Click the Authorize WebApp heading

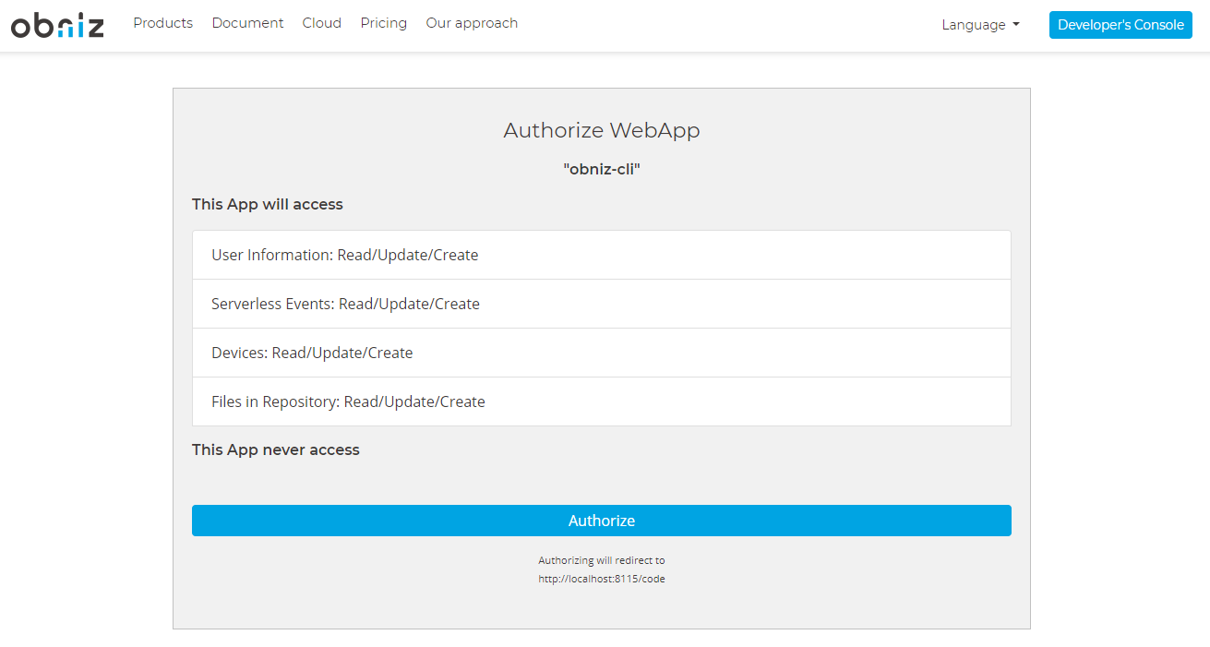(x=602, y=130)
